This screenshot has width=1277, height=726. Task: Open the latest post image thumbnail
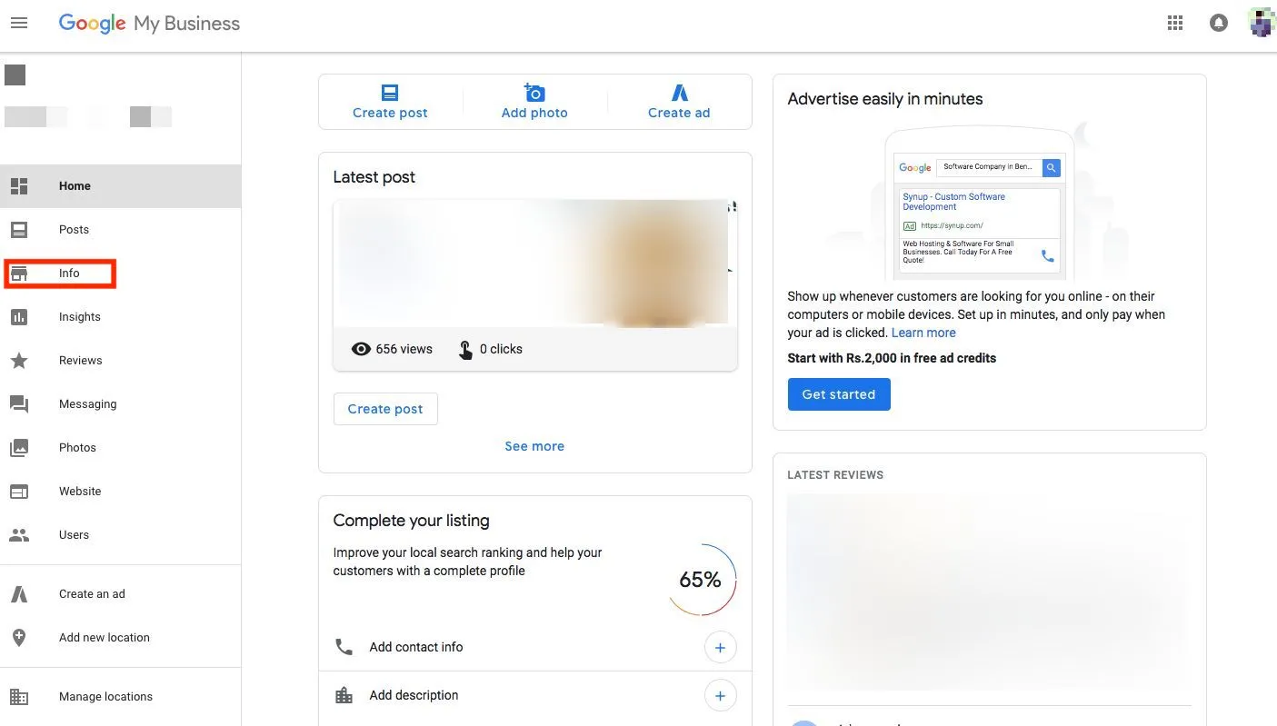point(534,263)
